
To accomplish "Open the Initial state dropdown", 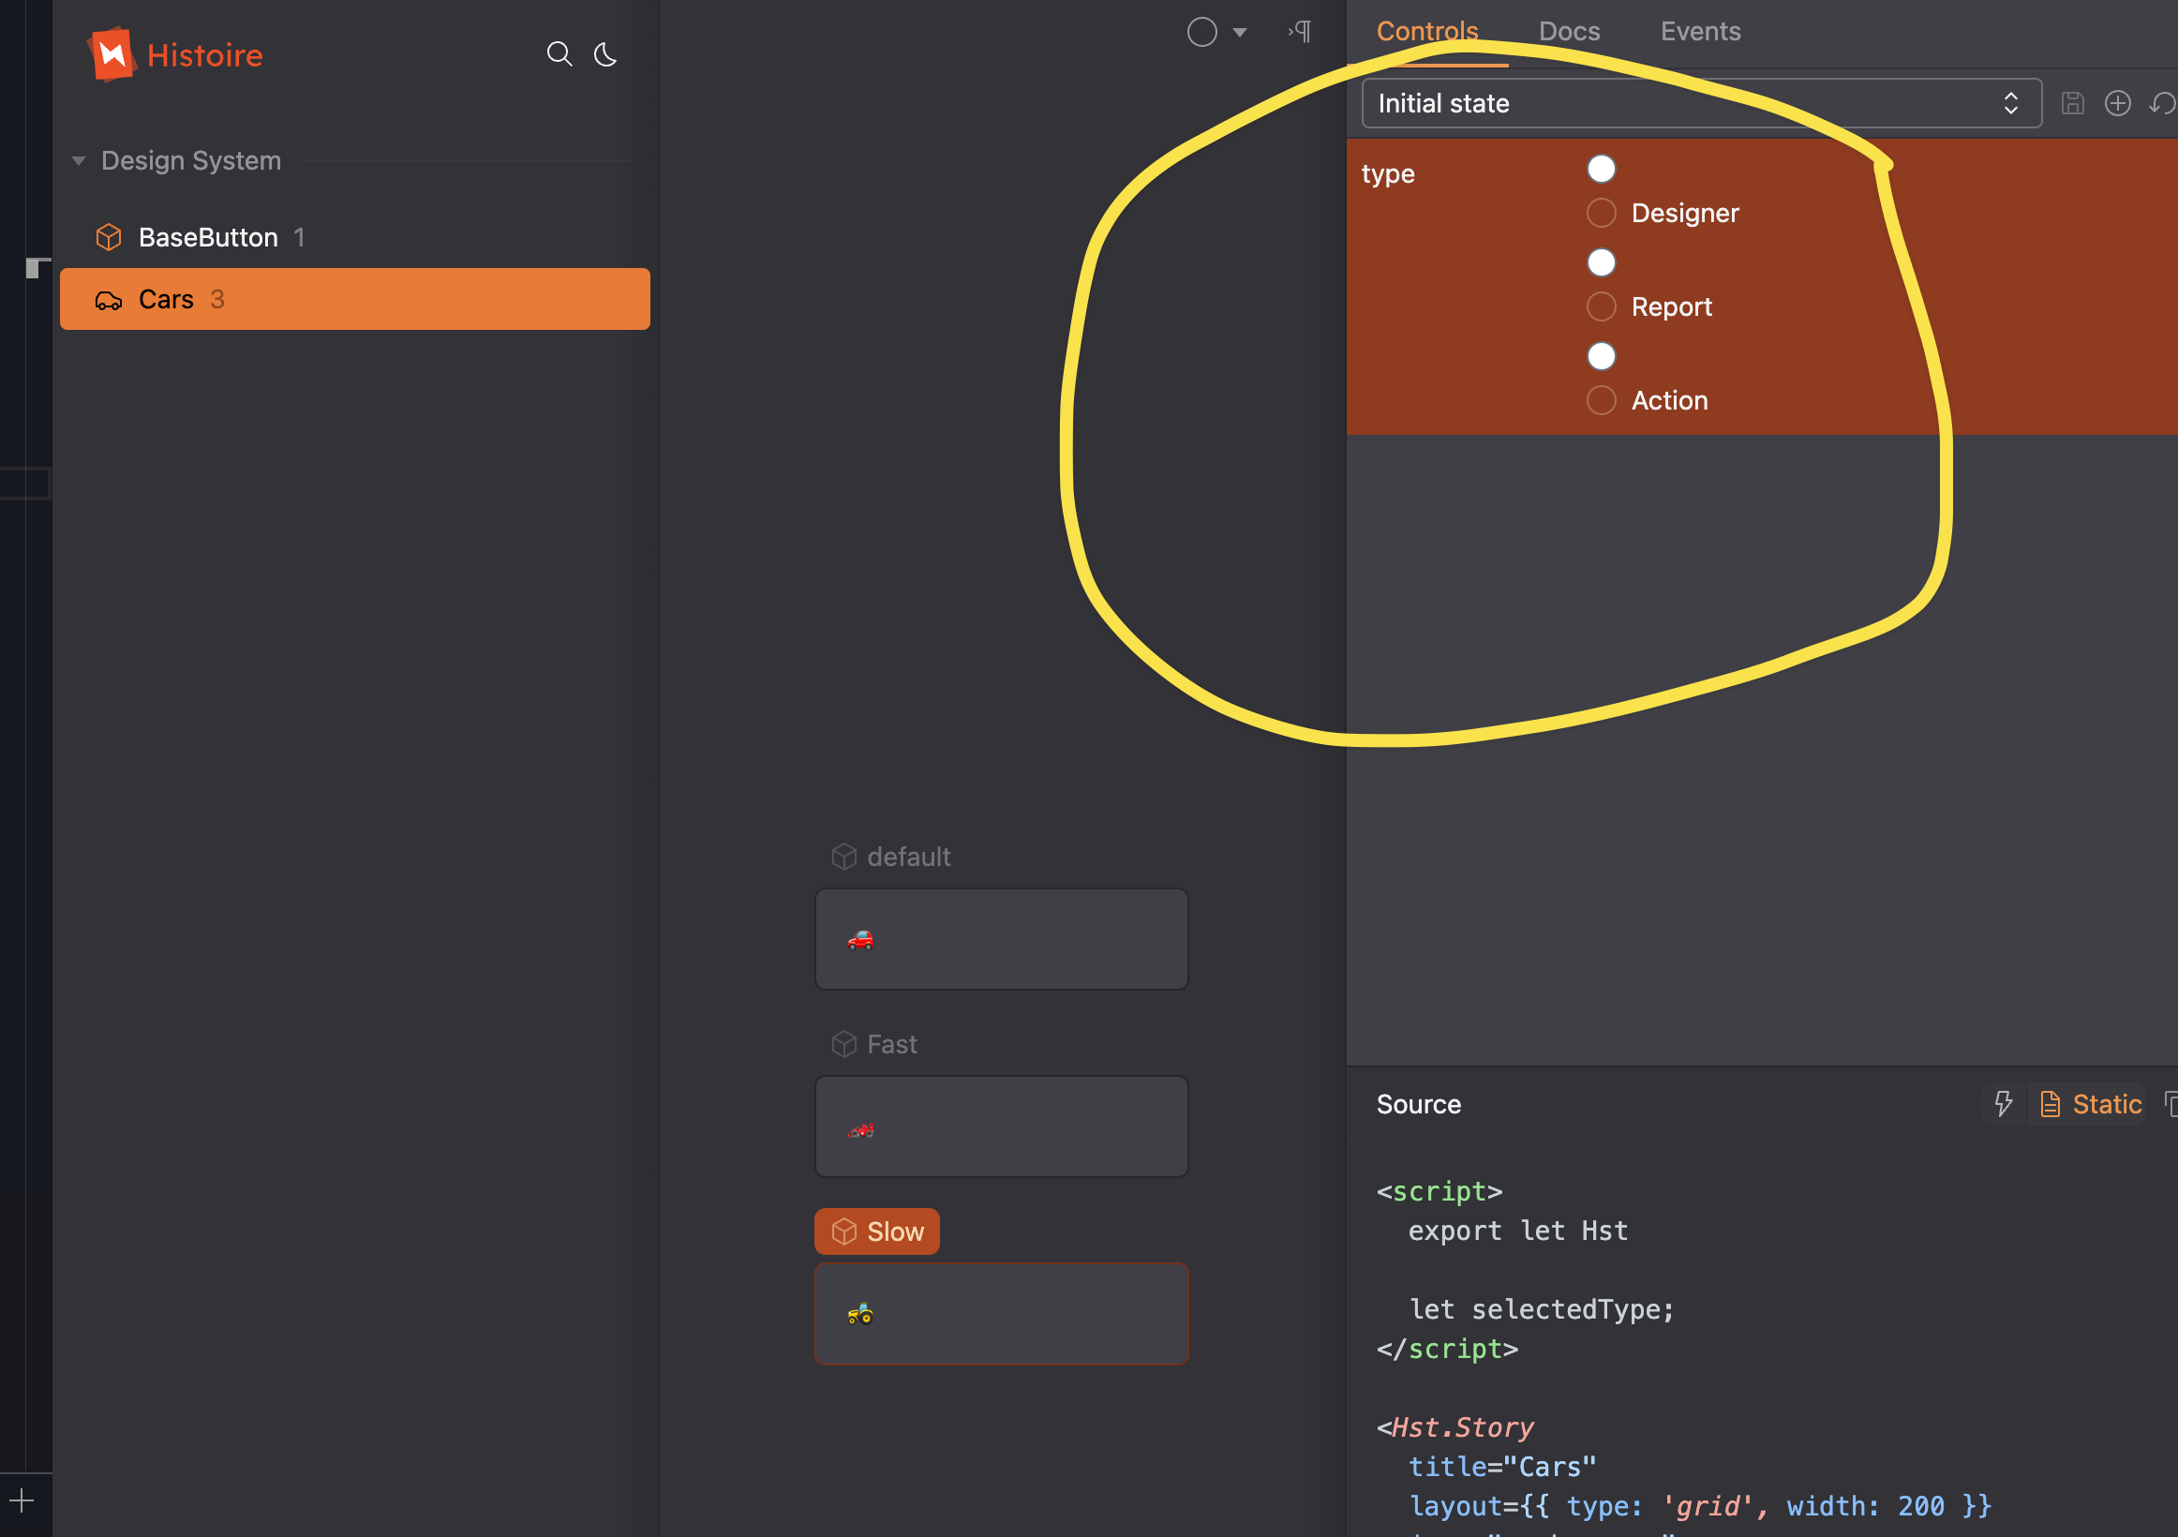I will (1700, 103).
